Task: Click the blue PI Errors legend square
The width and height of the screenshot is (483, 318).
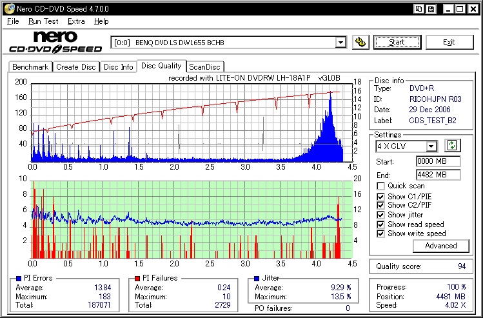Action: point(19,279)
